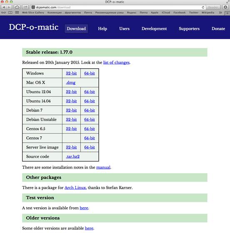Open the Reading List glasses icon
Screen dimensions: 230x233
point(3,12)
